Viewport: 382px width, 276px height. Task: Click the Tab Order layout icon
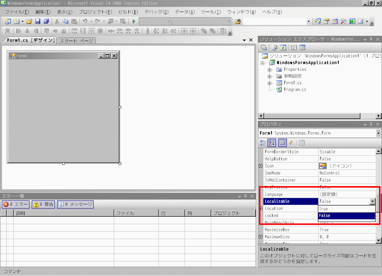click(223, 31)
